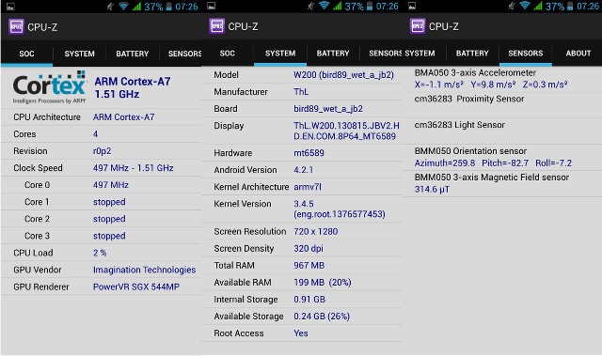Tap Screen Resolution '720 x 1280'
The width and height of the screenshot is (602, 356).
coord(316,231)
